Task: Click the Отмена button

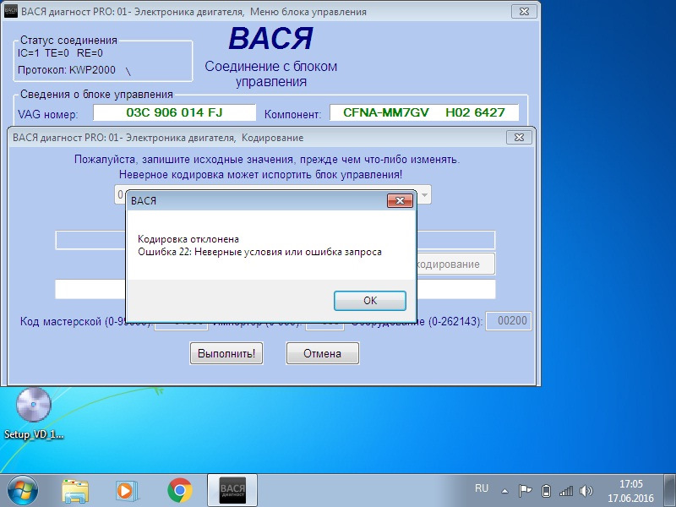Action: coord(323,353)
